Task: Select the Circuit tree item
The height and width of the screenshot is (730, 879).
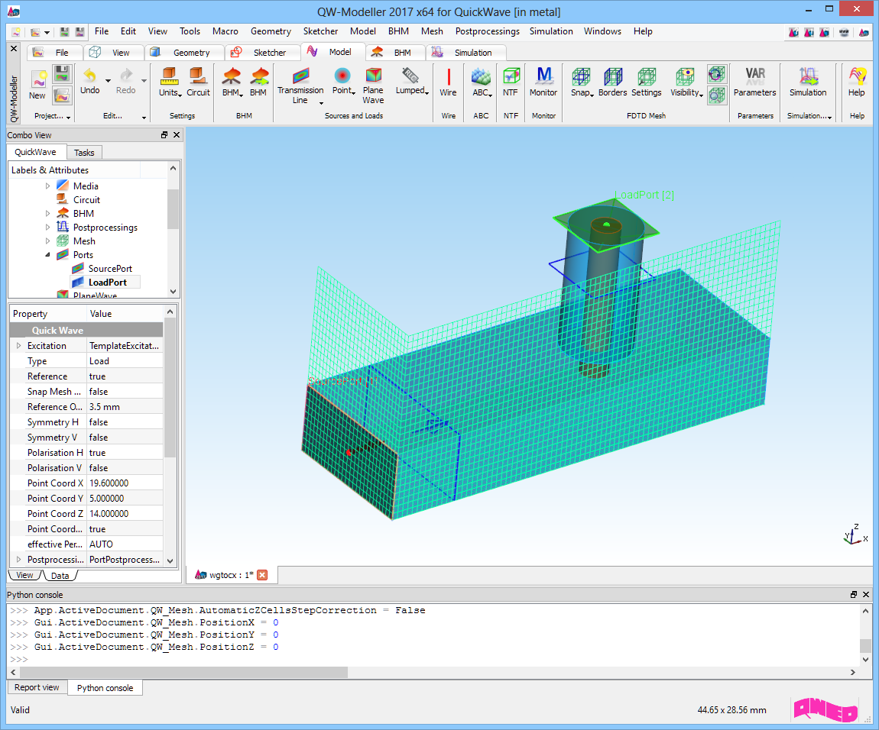Action: click(86, 199)
